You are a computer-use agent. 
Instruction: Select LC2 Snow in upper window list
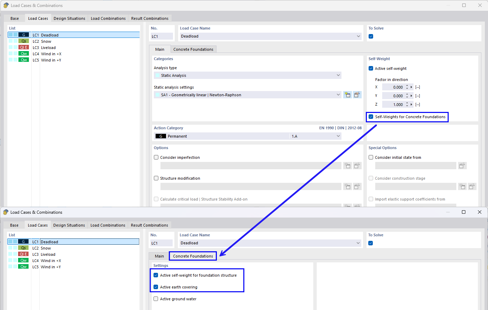click(x=74, y=41)
